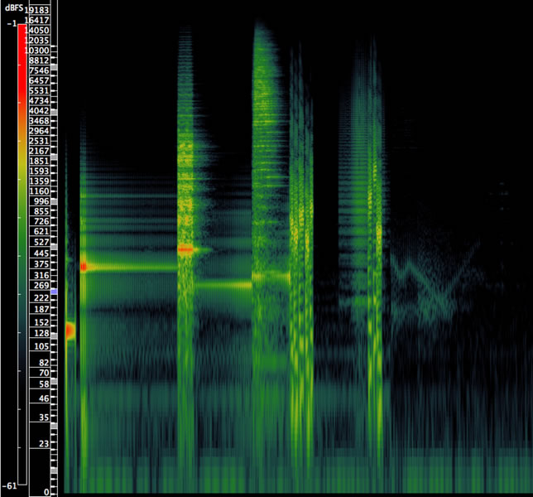Click the 0 Hz label at scale bottom
The image size is (533, 497).
tap(46, 491)
